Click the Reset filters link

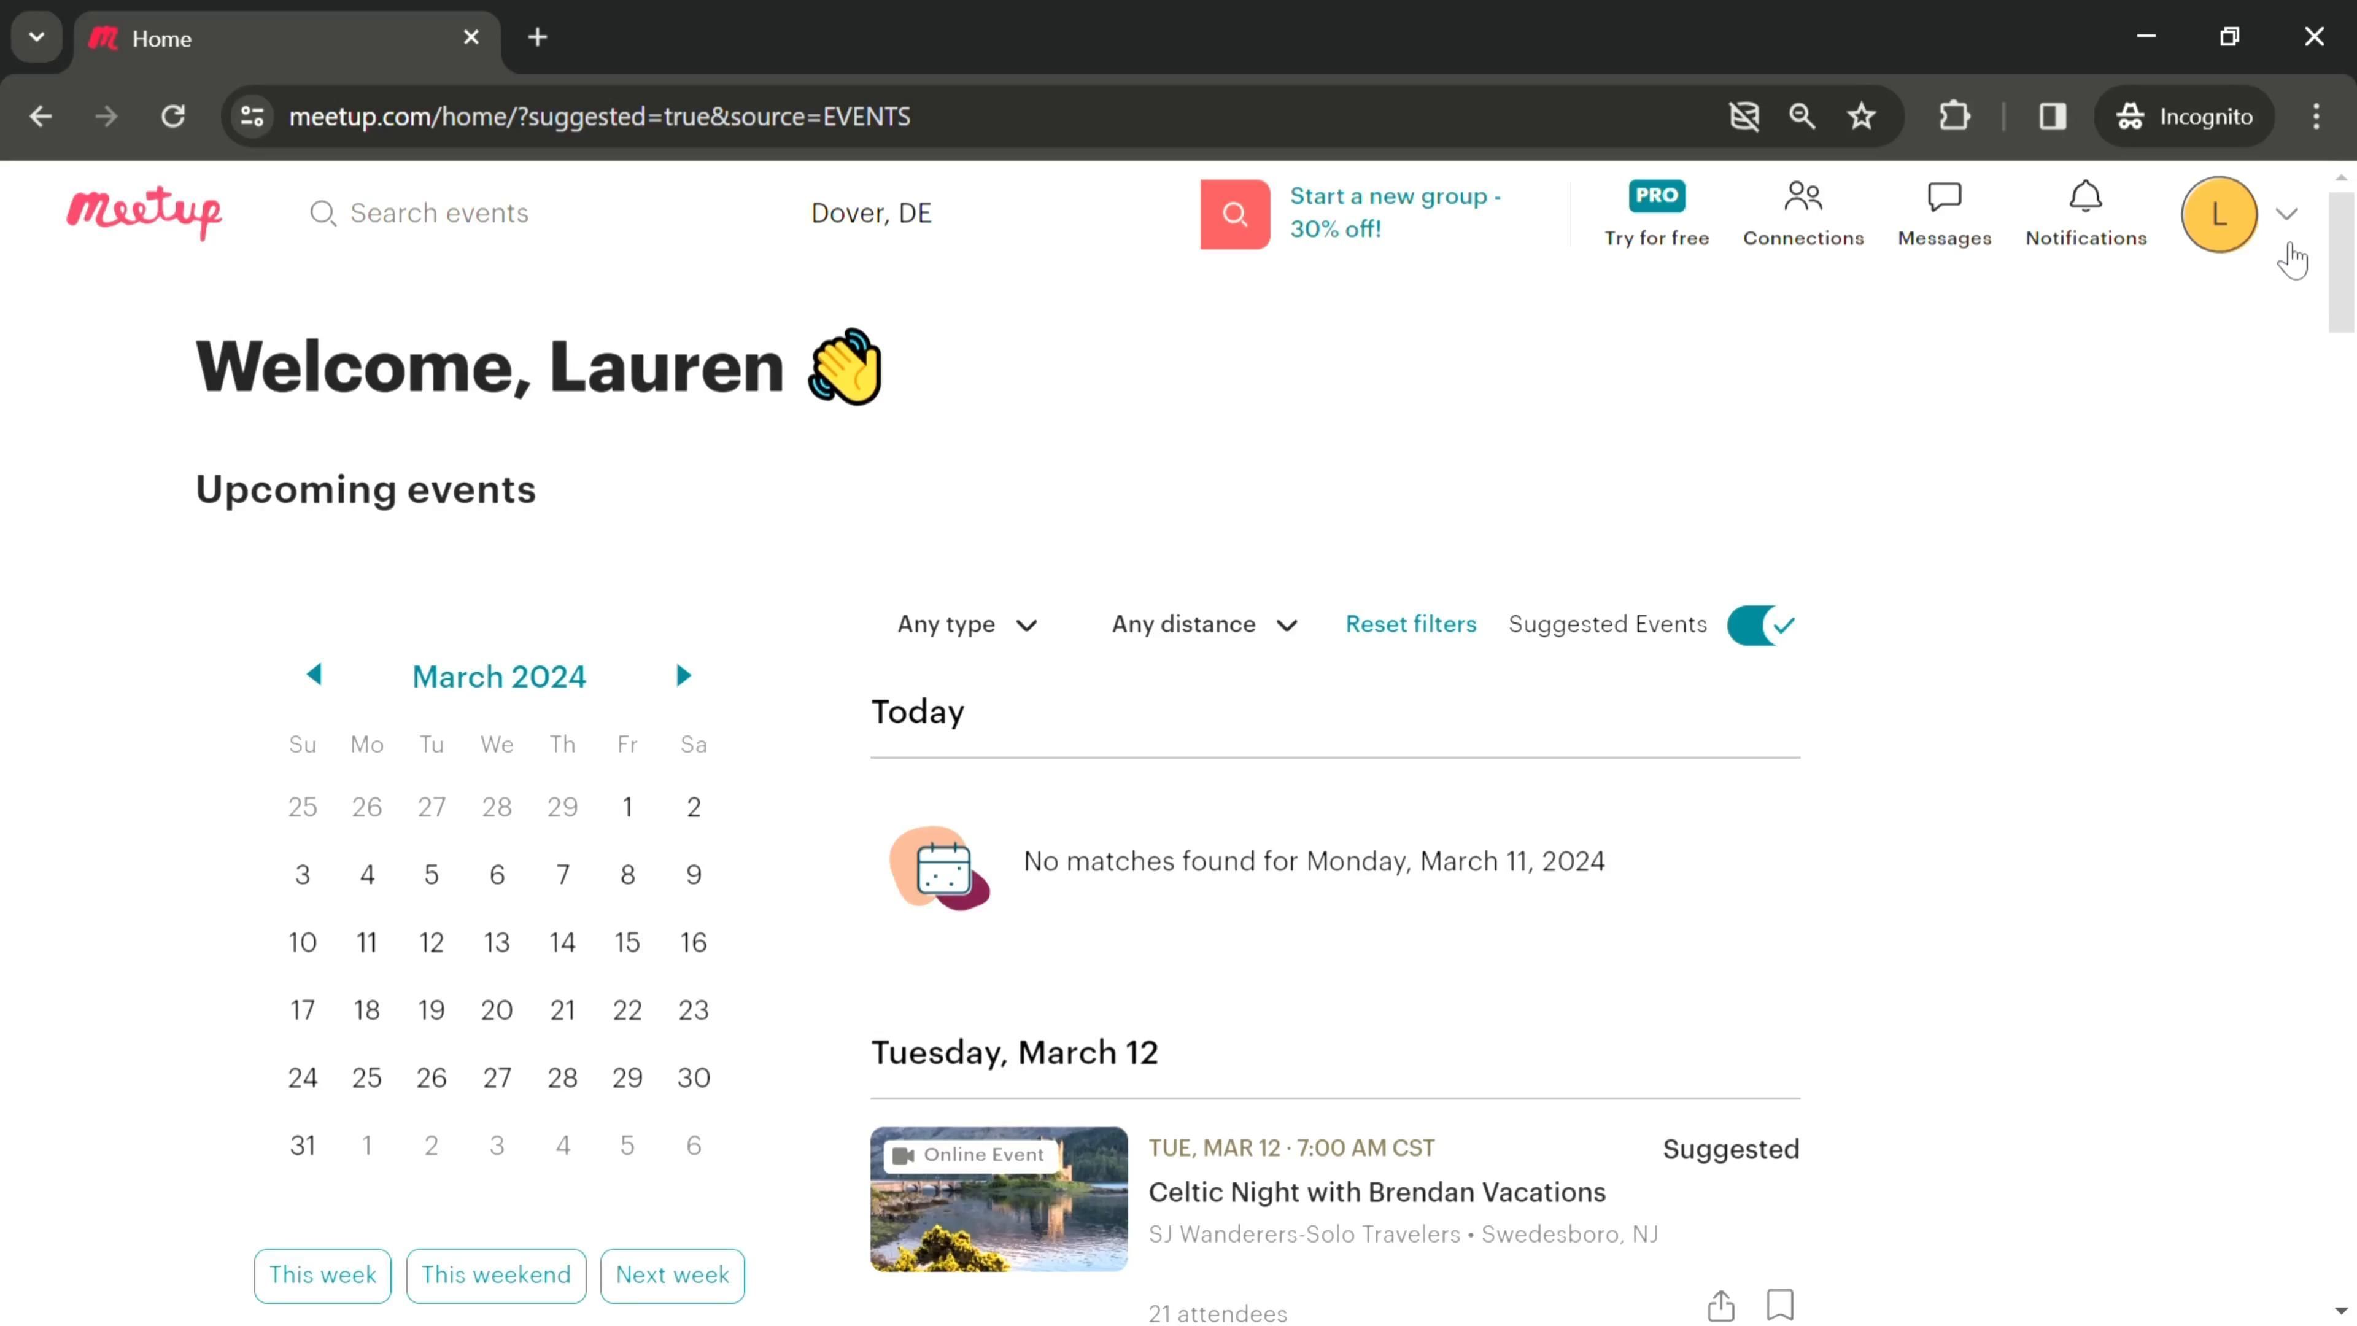click(x=1410, y=624)
